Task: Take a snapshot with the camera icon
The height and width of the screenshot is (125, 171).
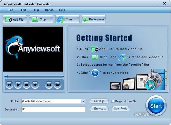Action: (49, 85)
